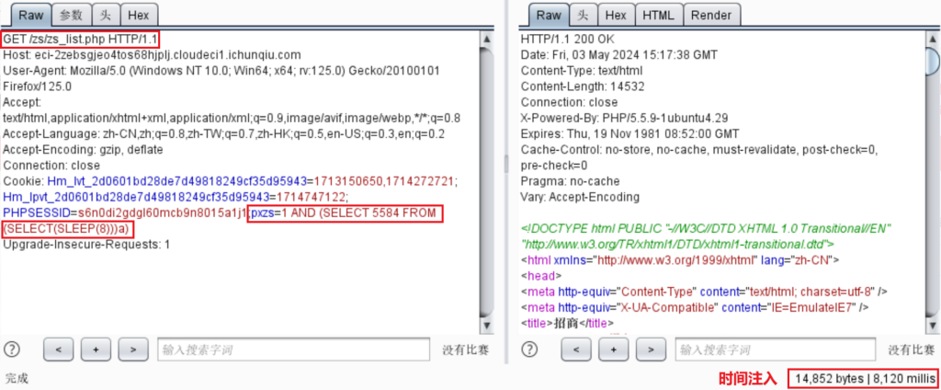Viewport: 941px width, 390px height.
Task: Click response pane scrollbar thumb
Action: [x=934, y=63]
